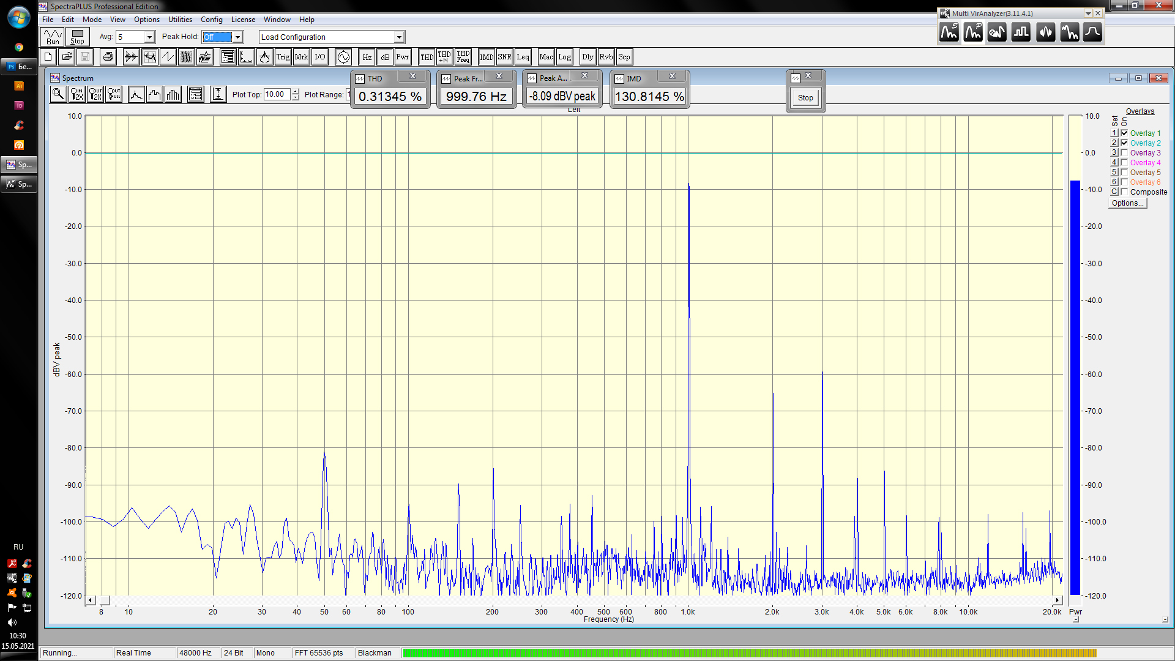The width and height of the screenshot is (1175, 661).
Task: Click the Zoom magnifier in Spectrum window
Action: coord(58,94)
